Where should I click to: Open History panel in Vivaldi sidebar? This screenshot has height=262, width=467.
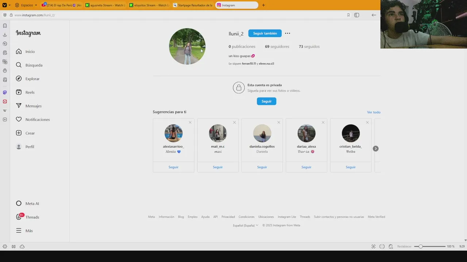tap(5, 44)
